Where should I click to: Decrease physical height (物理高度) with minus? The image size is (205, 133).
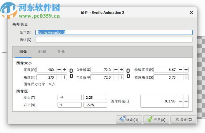pos(181,77)
